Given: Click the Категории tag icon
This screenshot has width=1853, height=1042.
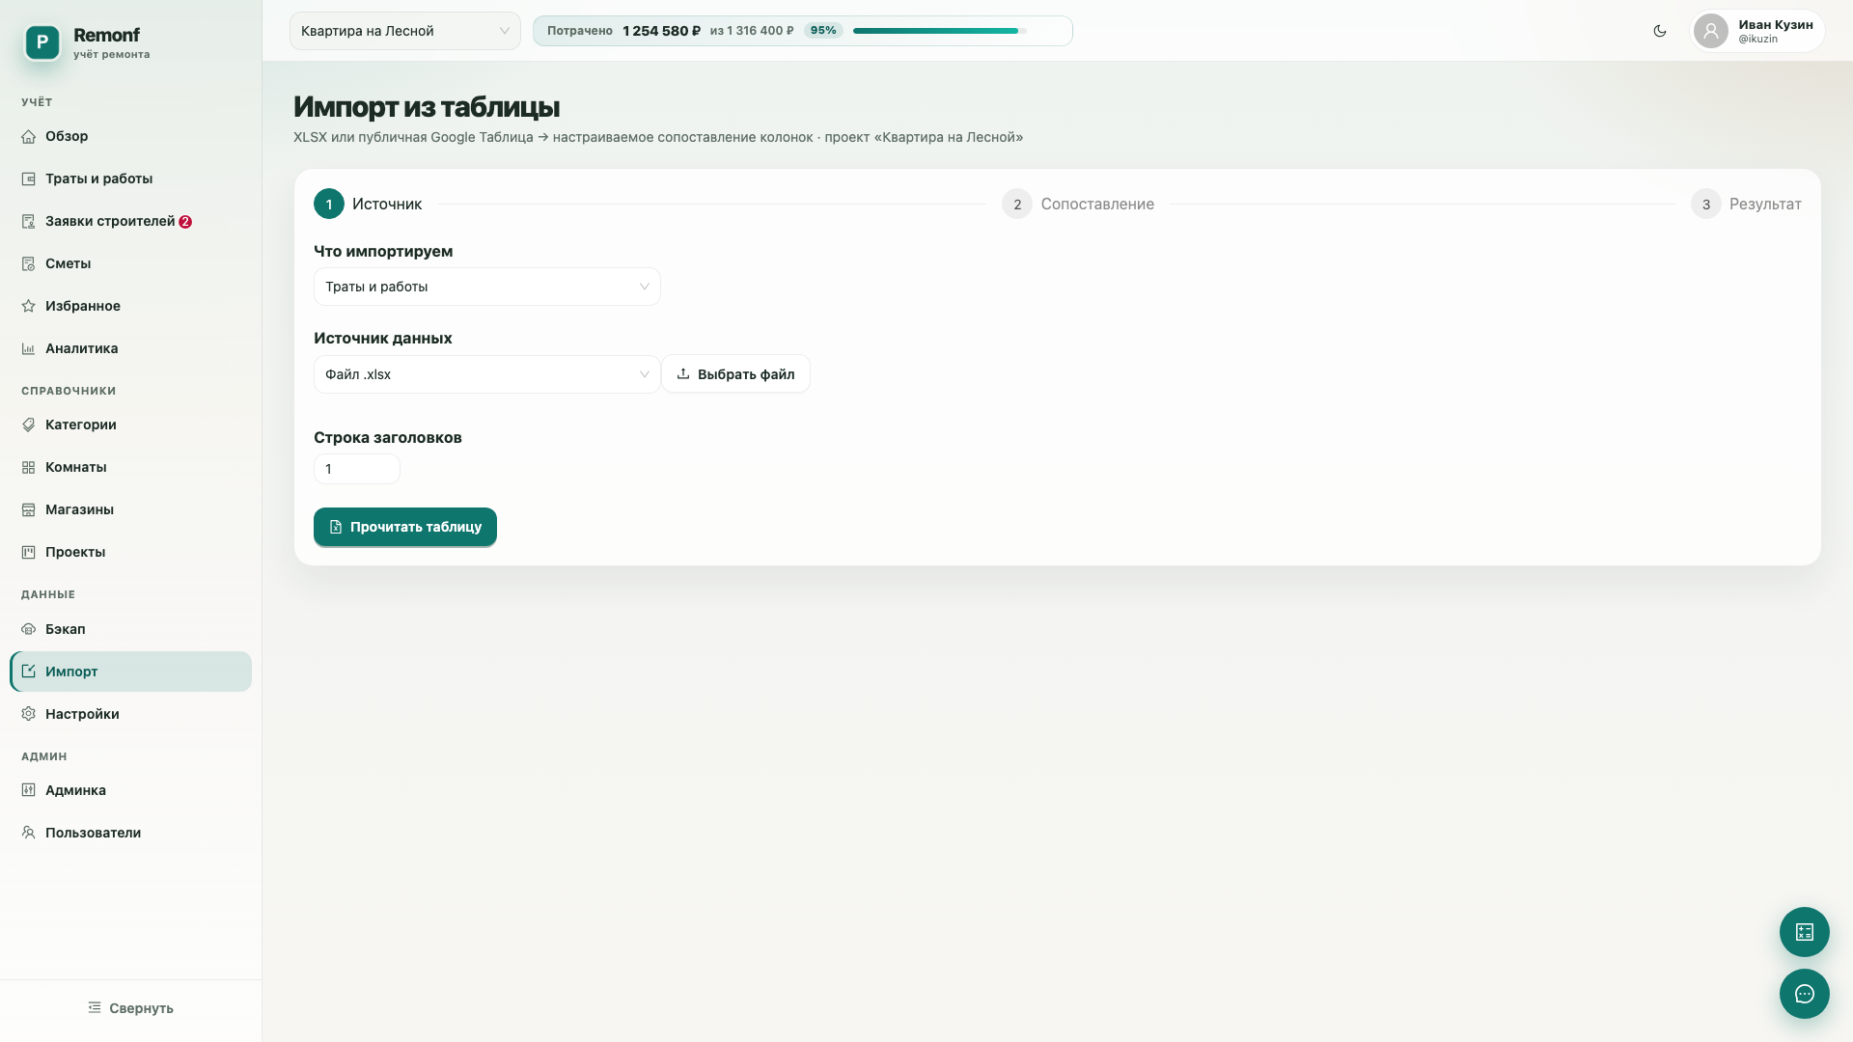Looking at the screenshot, I should 29,425.
